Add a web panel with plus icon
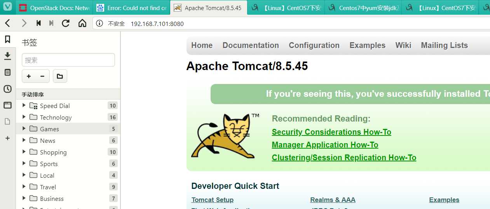The width and height of the screenshot is (490, 209). pos(7,138)
